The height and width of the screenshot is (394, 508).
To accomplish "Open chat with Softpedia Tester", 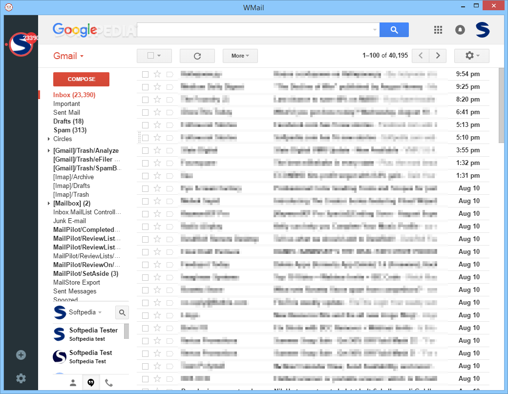I will click(x=88, y=334).
